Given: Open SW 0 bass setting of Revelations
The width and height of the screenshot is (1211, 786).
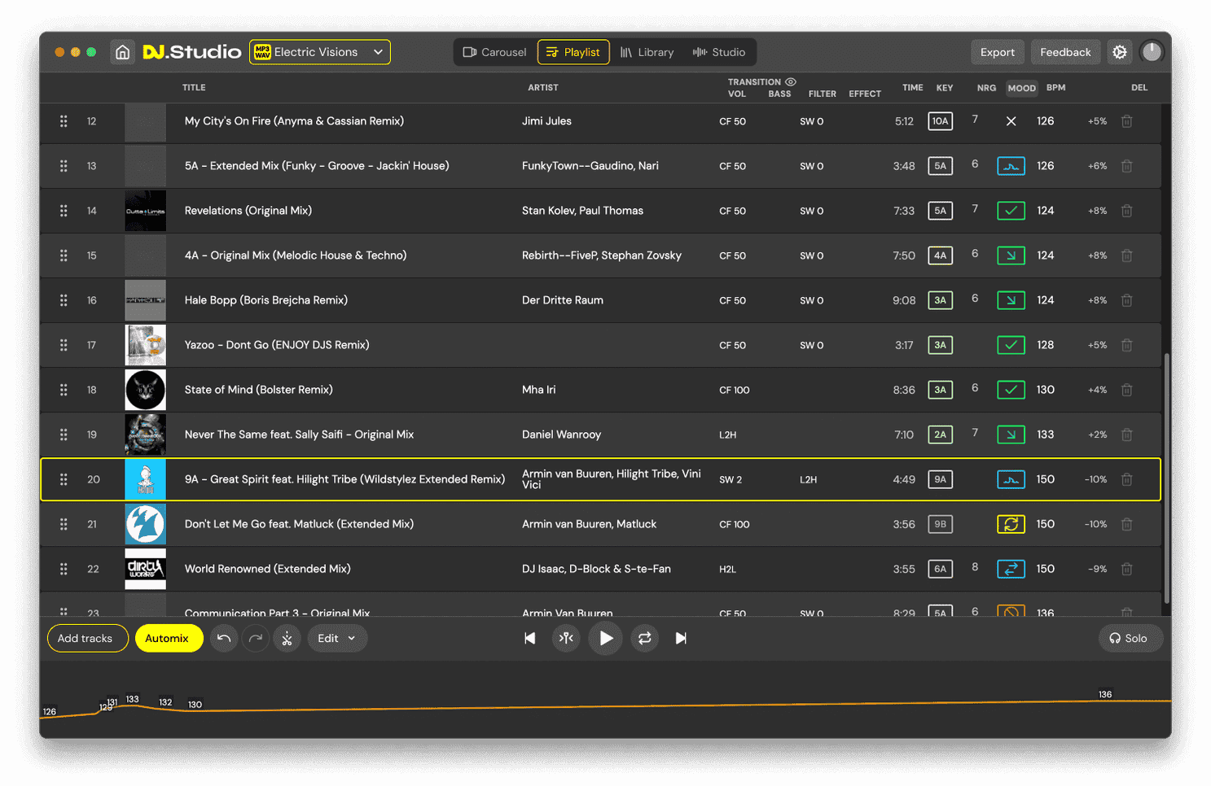Looking at the screenshot, I should coord(811,211).
